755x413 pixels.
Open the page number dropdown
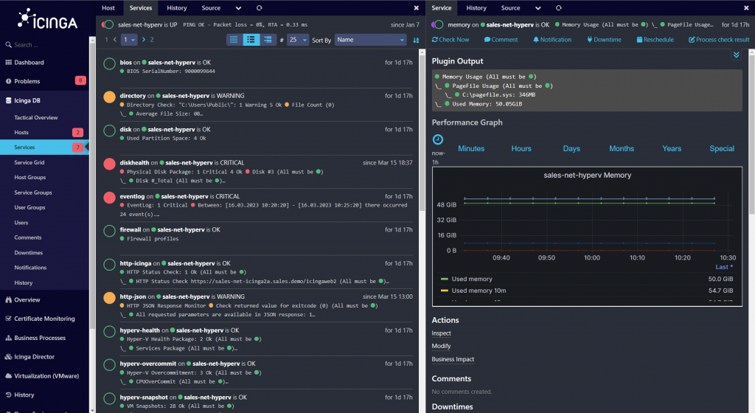tap(129, 40)
